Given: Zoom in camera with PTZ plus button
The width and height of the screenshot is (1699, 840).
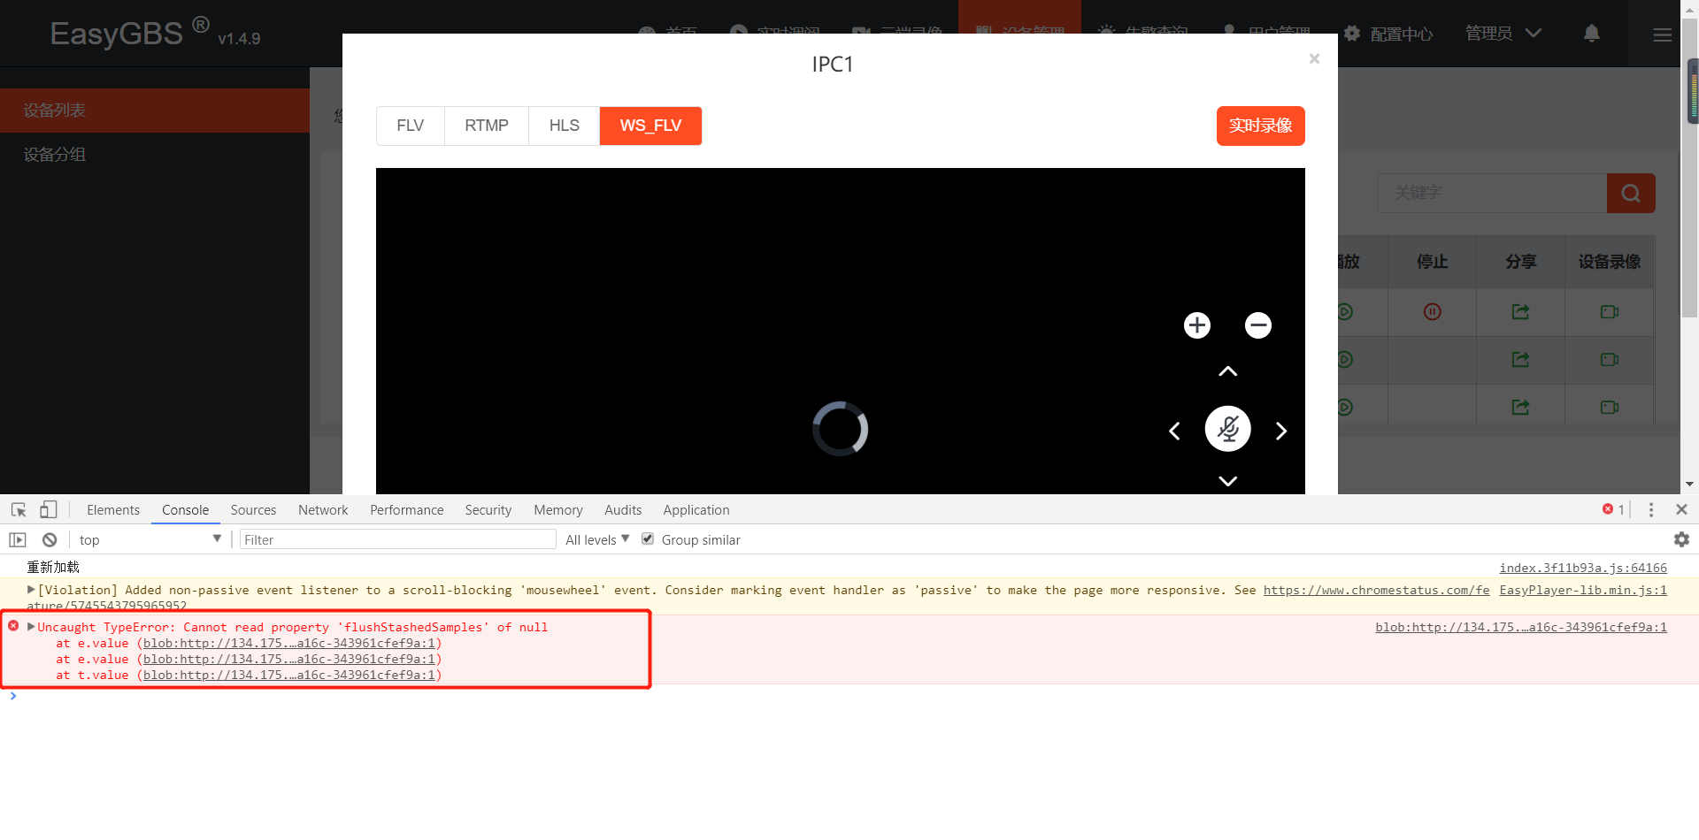Looking at the screenshot, I should (1197, 325).
